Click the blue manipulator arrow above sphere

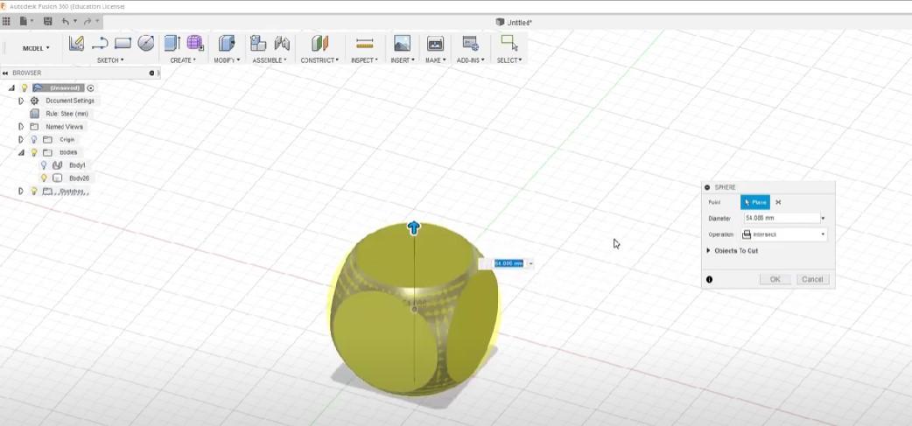click(413, 227)
